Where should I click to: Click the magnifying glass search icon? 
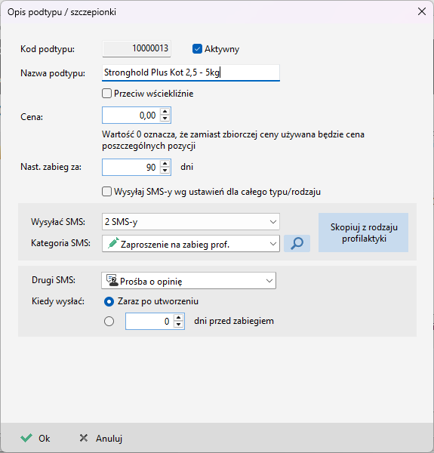click(x=297, y=243)
